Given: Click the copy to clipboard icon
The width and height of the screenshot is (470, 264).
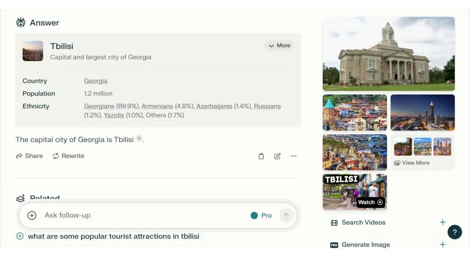Looking at the screenshot, I should point(261,156).
